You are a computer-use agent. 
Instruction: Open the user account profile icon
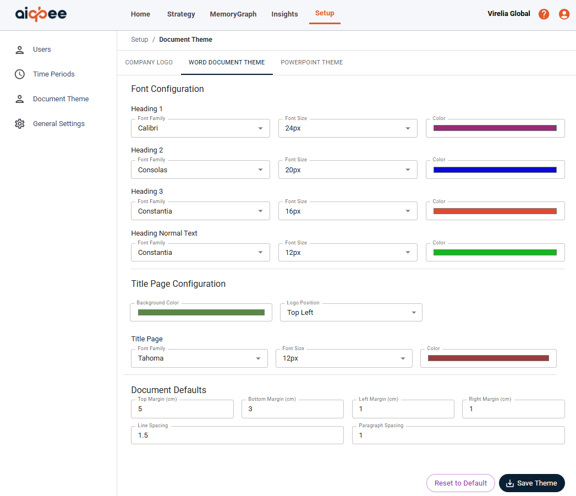564,14
